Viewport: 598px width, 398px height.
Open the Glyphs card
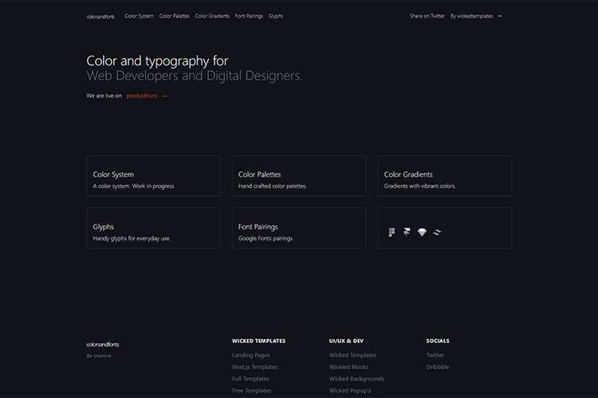point(153,228)
